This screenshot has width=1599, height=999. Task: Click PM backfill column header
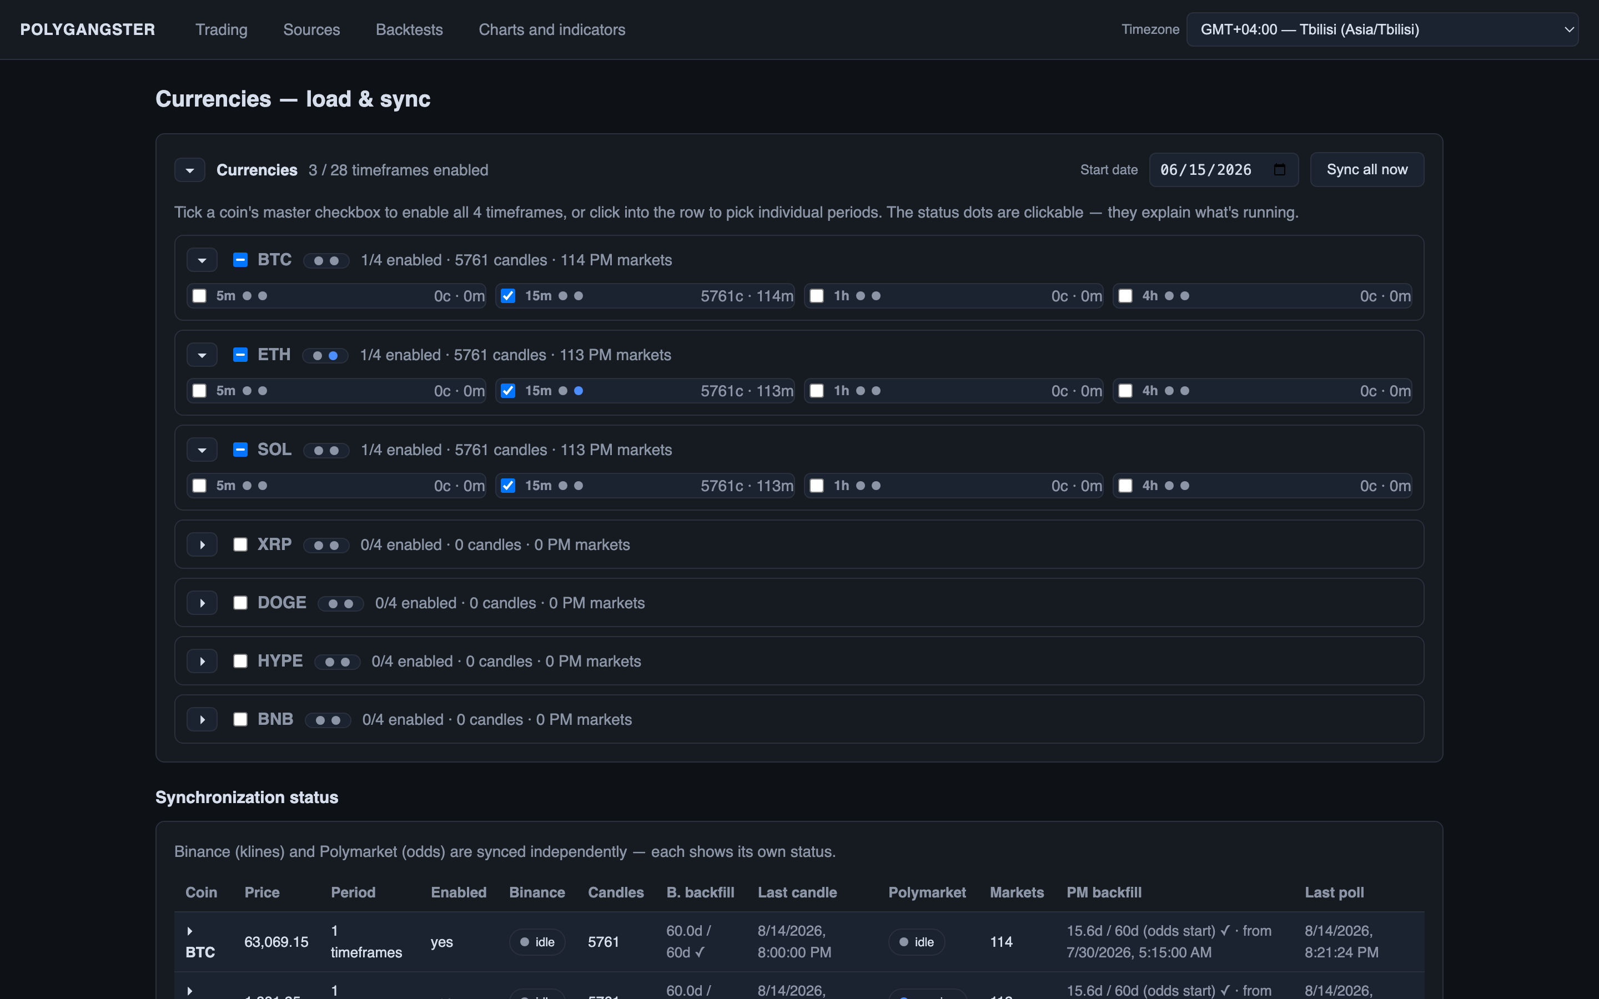click(1103, 892)
